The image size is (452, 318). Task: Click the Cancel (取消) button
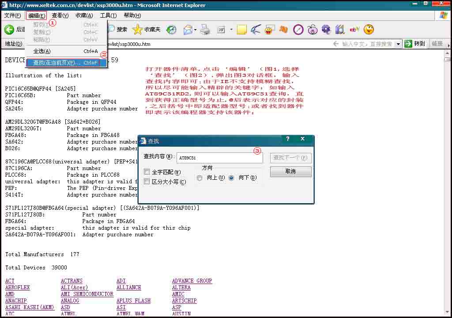tap(290, 171)
